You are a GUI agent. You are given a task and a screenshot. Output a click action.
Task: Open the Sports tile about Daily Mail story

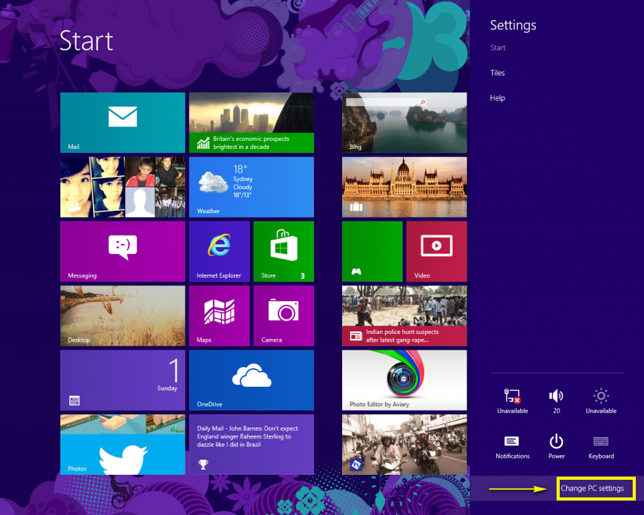(252, 445)
